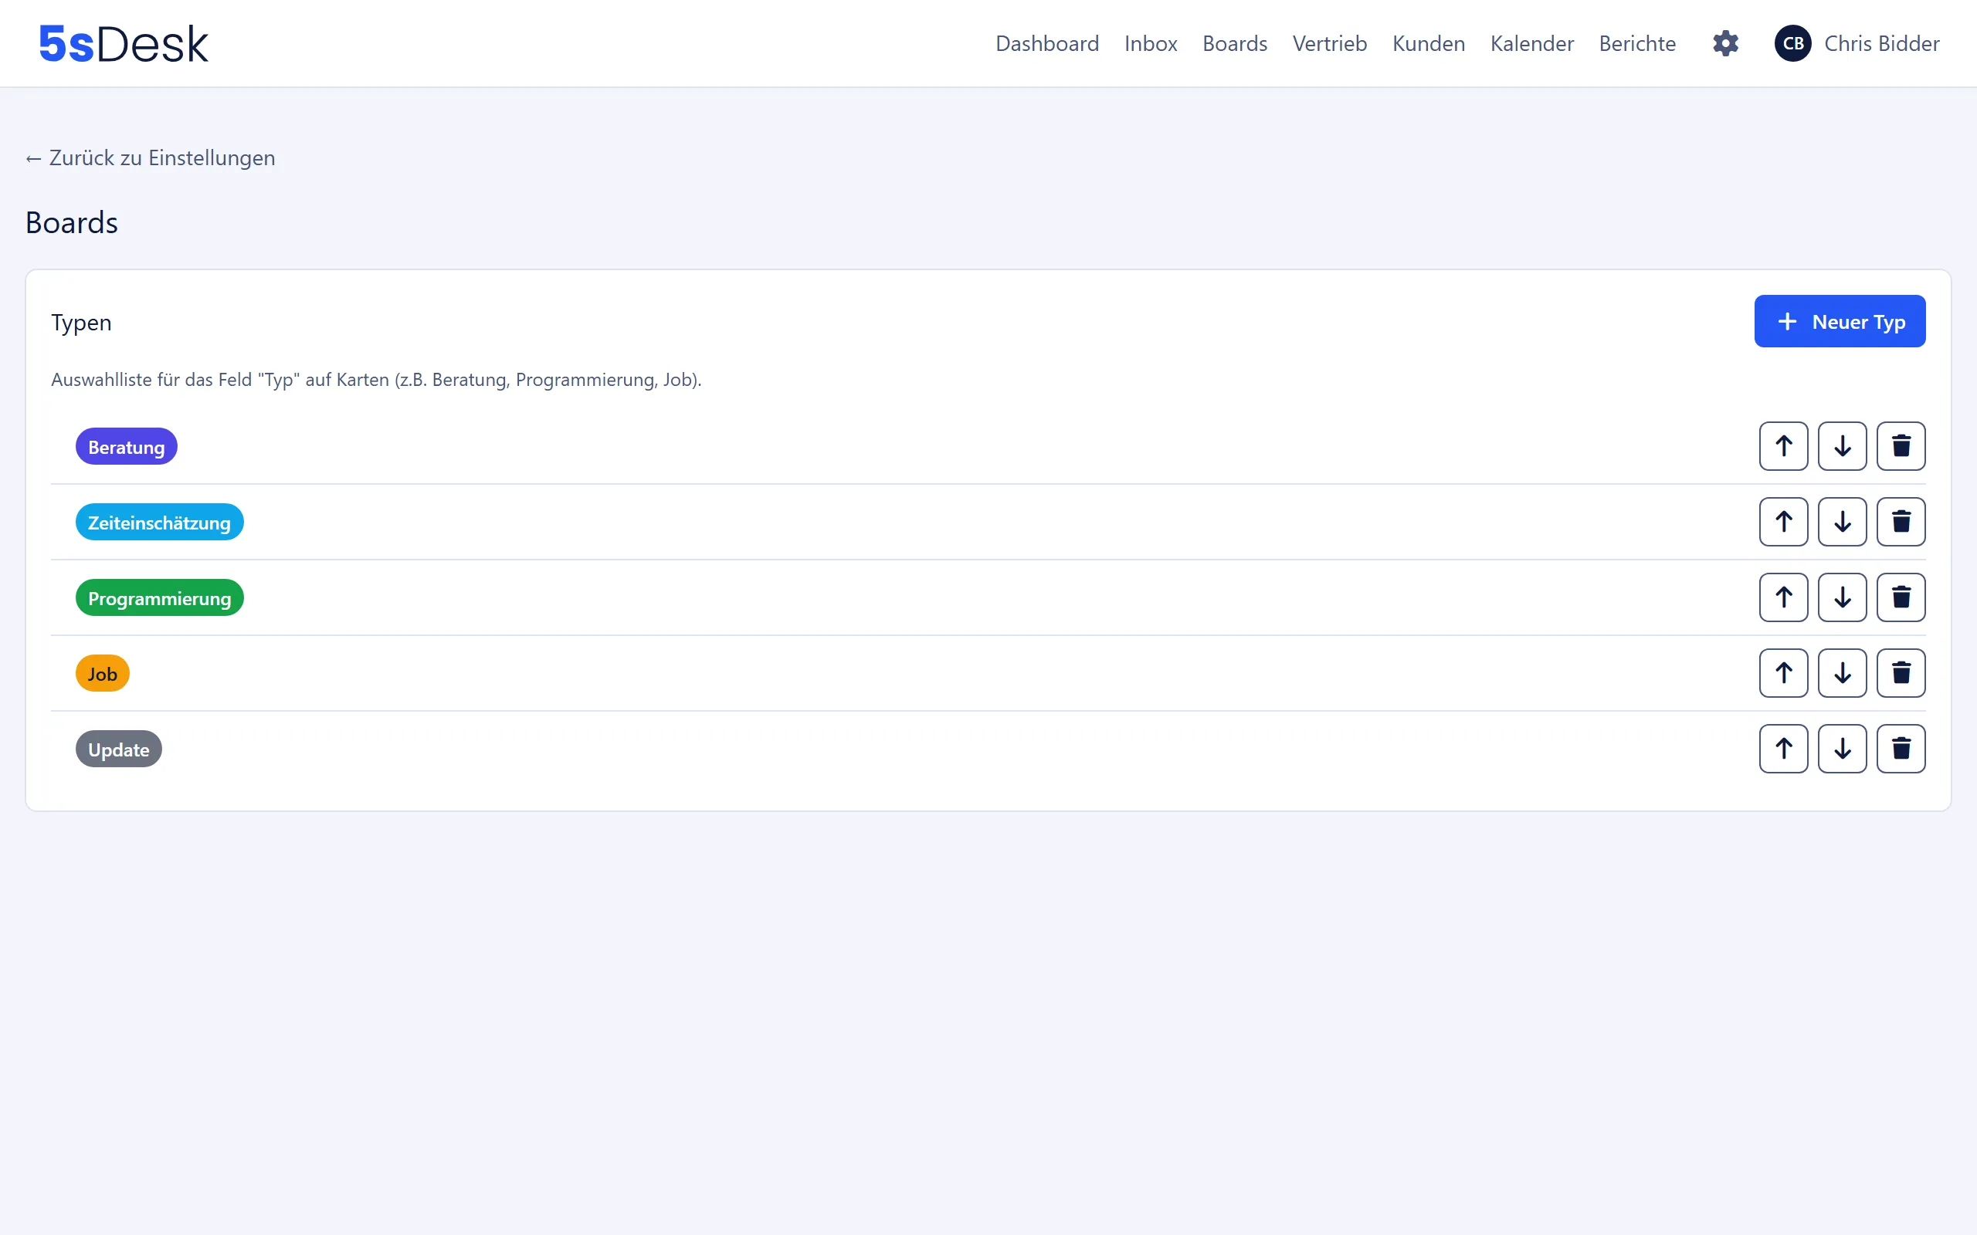Viewport: 1977px width, 1235px height.
Task: Click the CB user avatar
Action: click(1792, 43)
